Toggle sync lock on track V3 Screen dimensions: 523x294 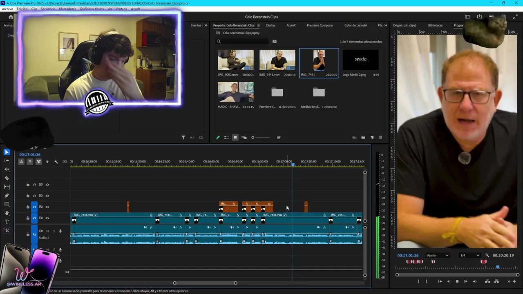coord(40,196)
